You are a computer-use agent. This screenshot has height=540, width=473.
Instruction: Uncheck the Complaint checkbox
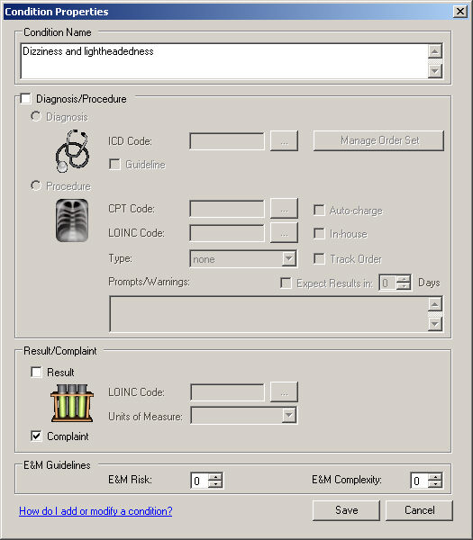tap(36, 436)
